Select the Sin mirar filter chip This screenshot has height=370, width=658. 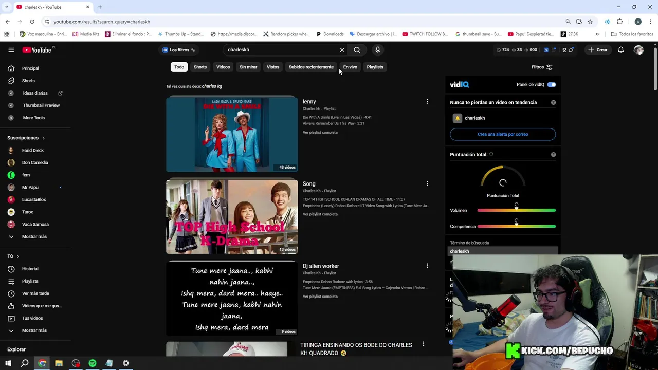(x=248, y=67)
